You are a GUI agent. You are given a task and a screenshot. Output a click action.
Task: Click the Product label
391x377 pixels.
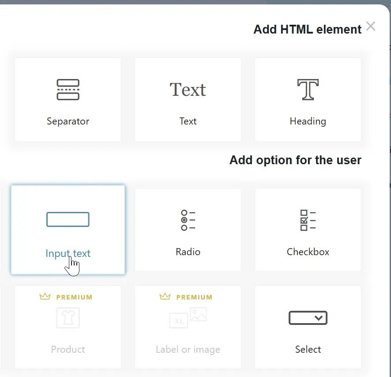coord(68,349)
